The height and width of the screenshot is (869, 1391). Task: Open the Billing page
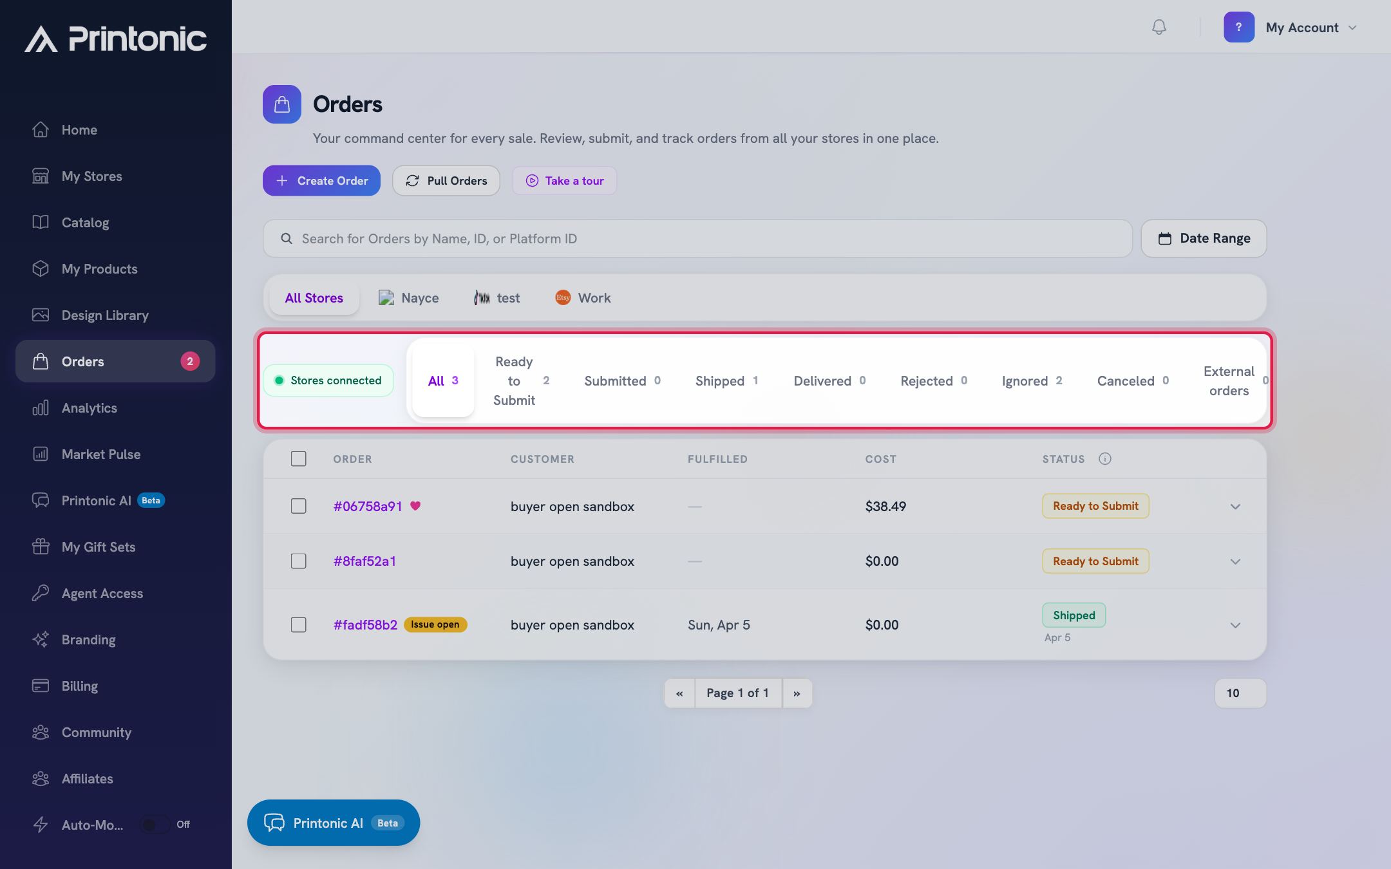point(115,686)
